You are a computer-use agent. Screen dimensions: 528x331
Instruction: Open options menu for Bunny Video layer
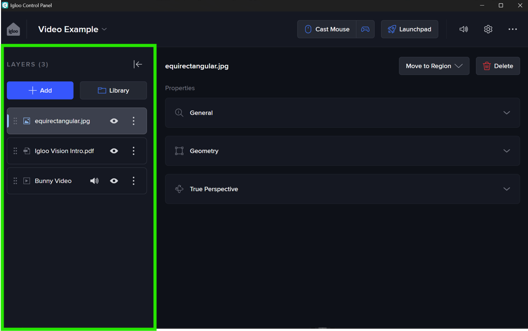[x=134, y=181]
